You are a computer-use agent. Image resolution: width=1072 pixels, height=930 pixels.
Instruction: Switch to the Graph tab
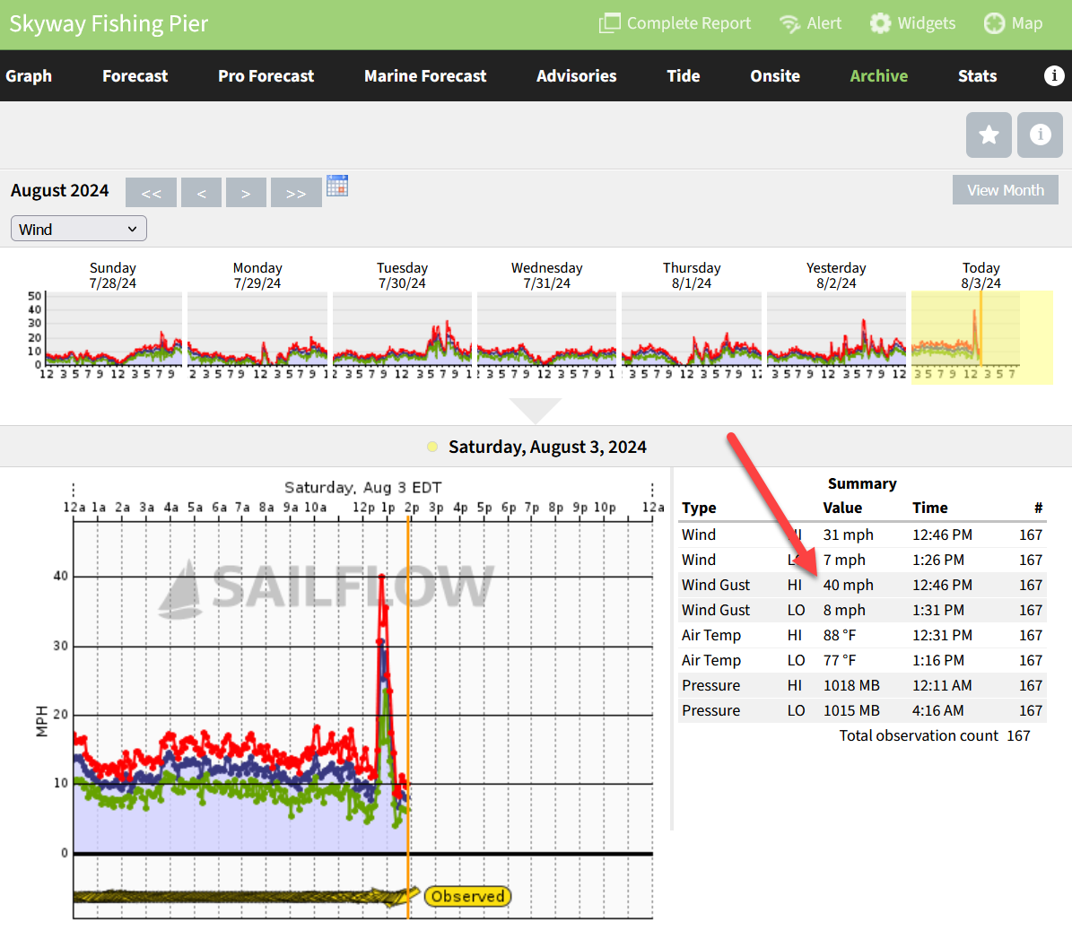(x=29, y=76)
